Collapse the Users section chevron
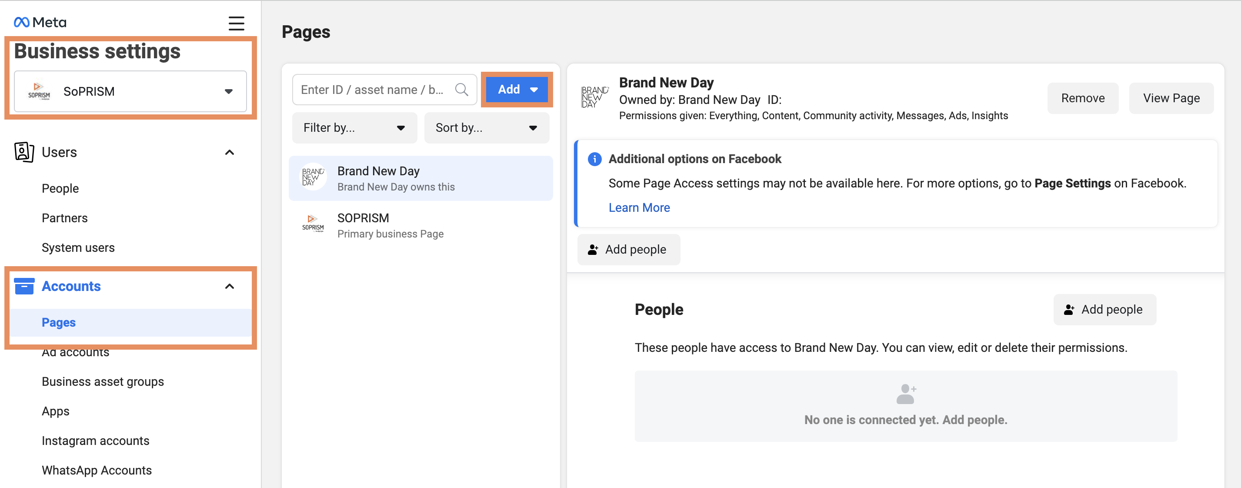The width and height of the screenshot is (1241, 488). click(x=230, y=153)
